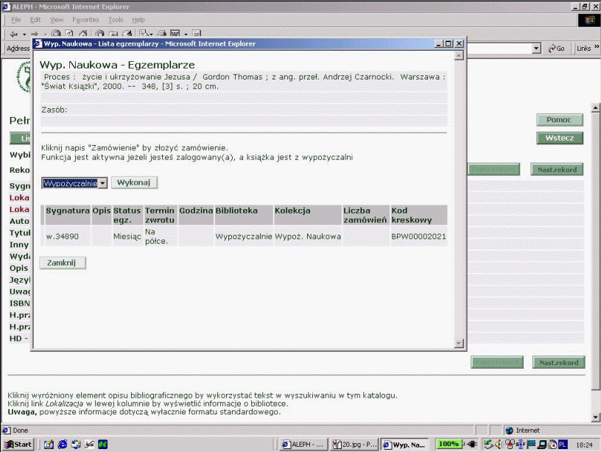Click the browser Back arrow icon
Screen dimensions: 601x452
(14, 33)
